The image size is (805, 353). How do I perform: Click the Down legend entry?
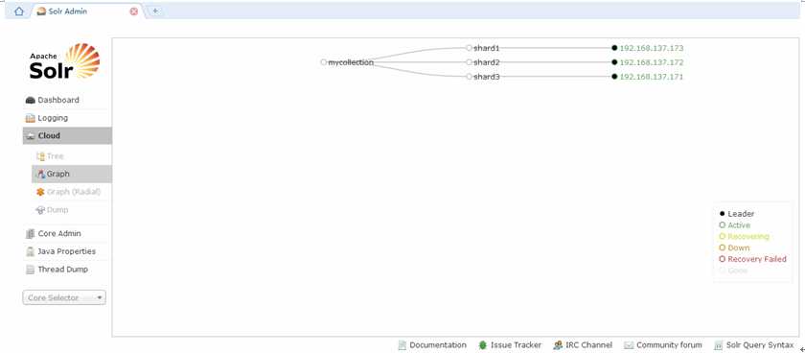(x=734, y=247)
